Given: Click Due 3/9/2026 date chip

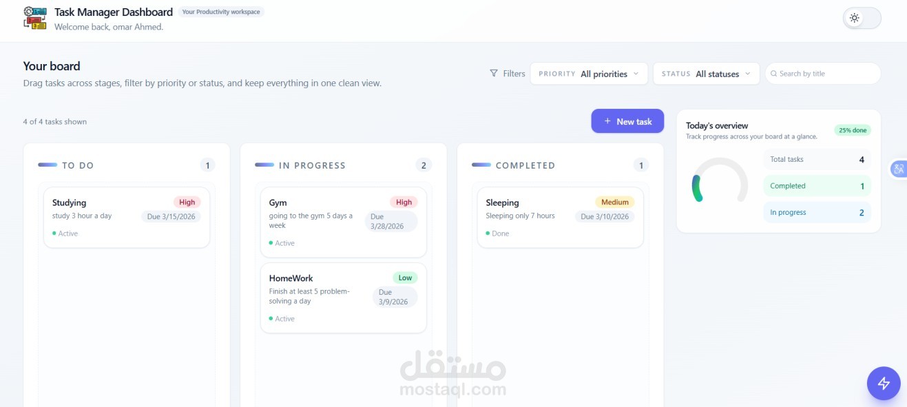Looking at the screenshot, I should click(x=395, y=297).
